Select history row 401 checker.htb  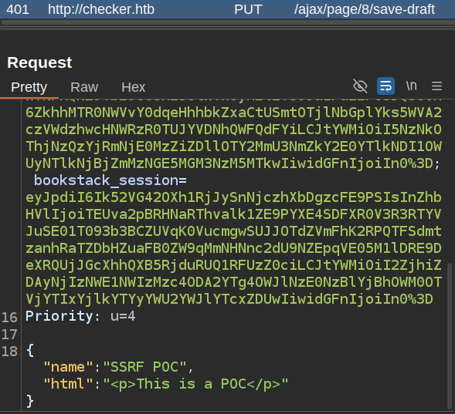point(227,9)
